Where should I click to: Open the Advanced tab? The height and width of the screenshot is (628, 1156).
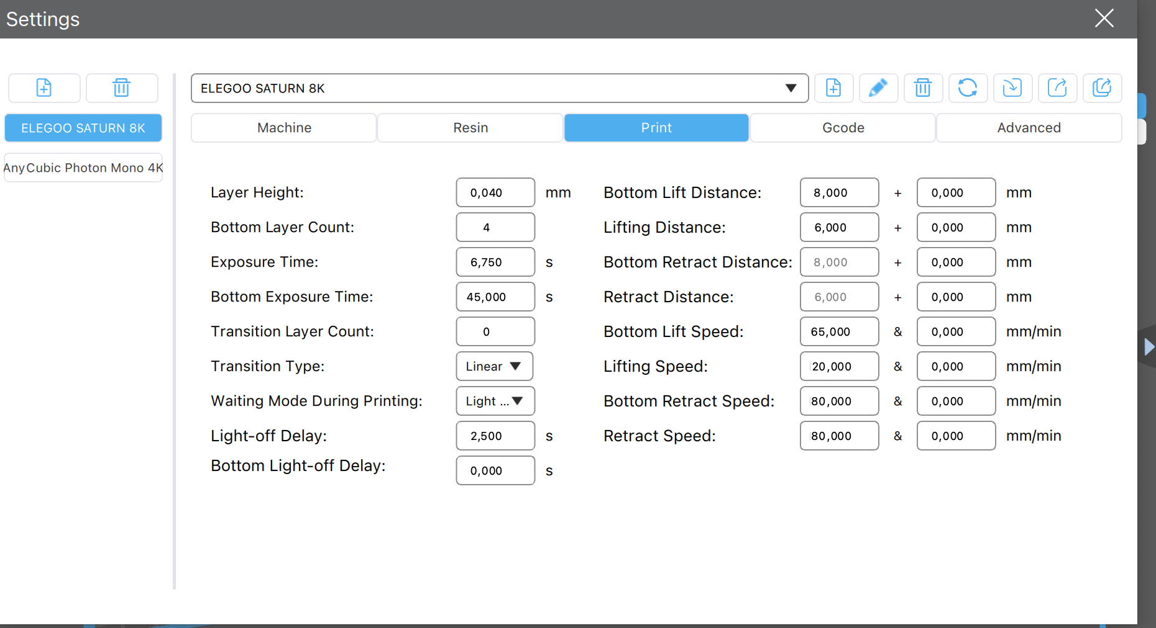pos(1029,128)
